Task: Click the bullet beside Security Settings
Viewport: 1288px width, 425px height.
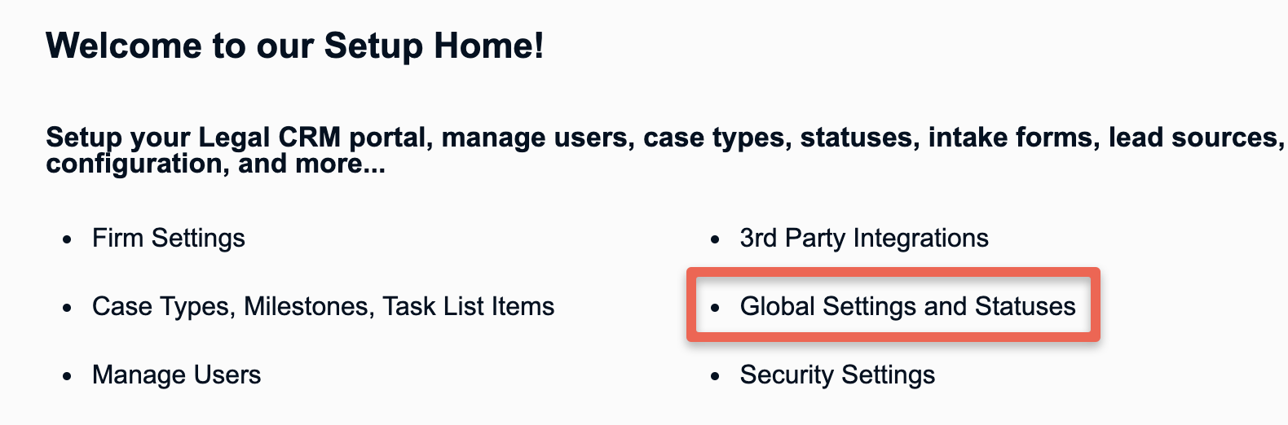Action: [716, 376]
